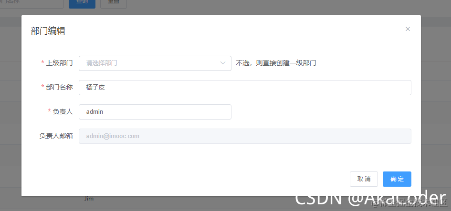The width and height of the screenshot is (451, 211).
Task: Click the hint text 不选，则直接创建一级部门
Action: [x=276, y=63]
